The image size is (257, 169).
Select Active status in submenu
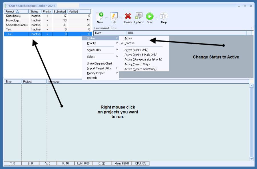pos(128,38)
